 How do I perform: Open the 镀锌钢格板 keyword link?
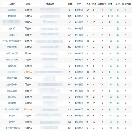(x=12, y=85)
